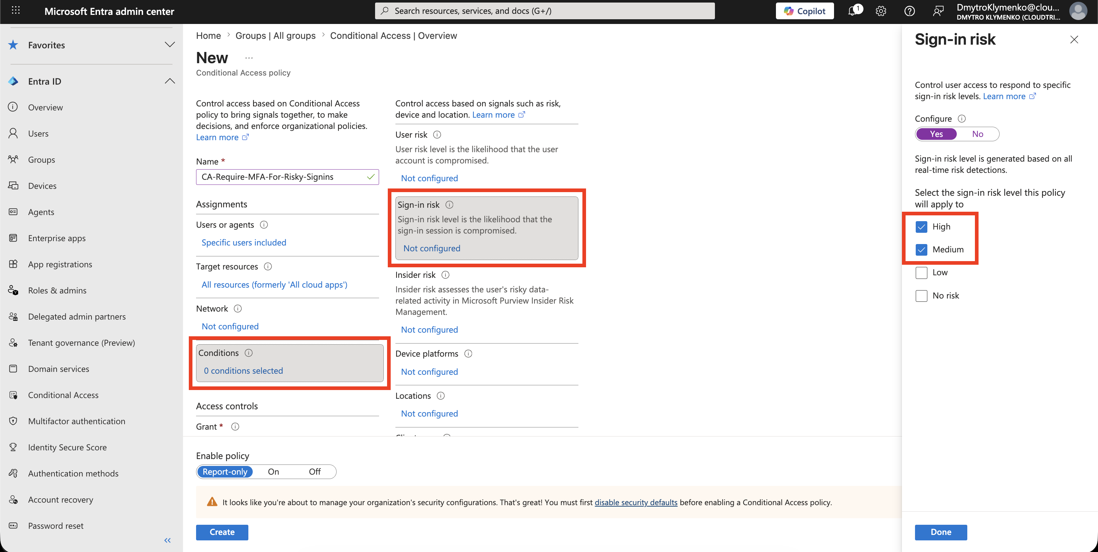1098x552 pixels.
Task: Open the app launcher waffle icon
Action: [x=16, y=10]
